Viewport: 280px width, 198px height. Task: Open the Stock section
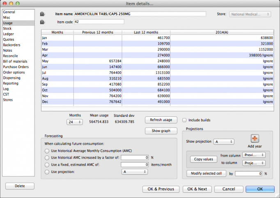click(18, 29)
